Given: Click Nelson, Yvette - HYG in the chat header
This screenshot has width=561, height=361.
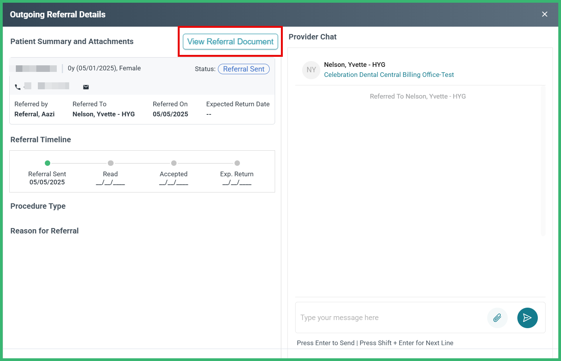Looking at the screenshot, I should [355, 64].
